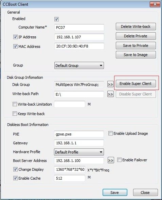This screenshot has height=200, width=162.
Task: Select the Save to Image button
Action: pyautogui.click(x=136, y=55)
